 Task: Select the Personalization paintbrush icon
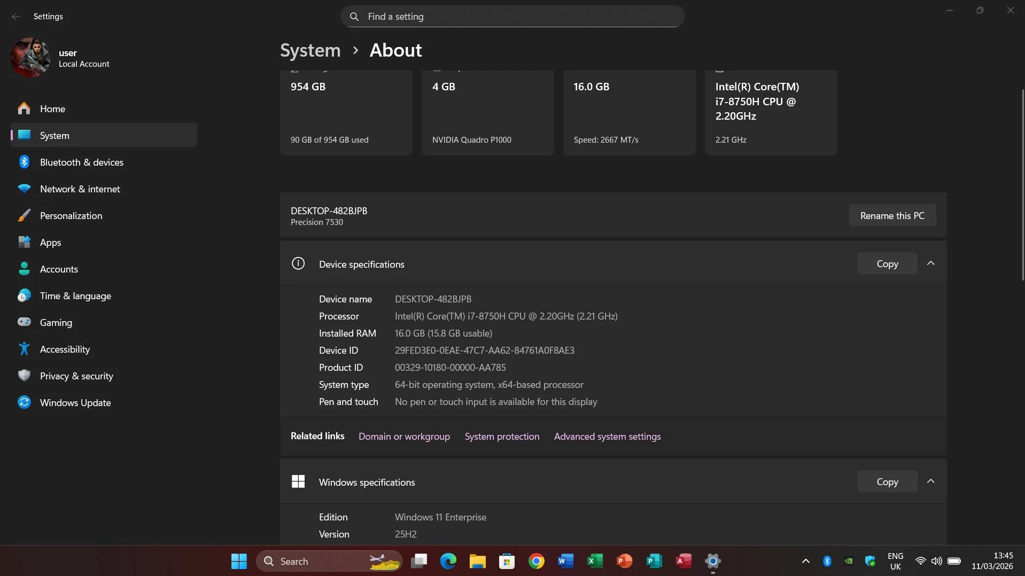point(24,215)
